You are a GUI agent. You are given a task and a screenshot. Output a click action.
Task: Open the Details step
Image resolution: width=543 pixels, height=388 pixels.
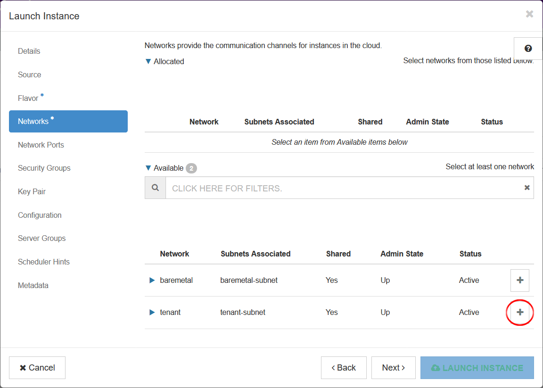(29, 51)
